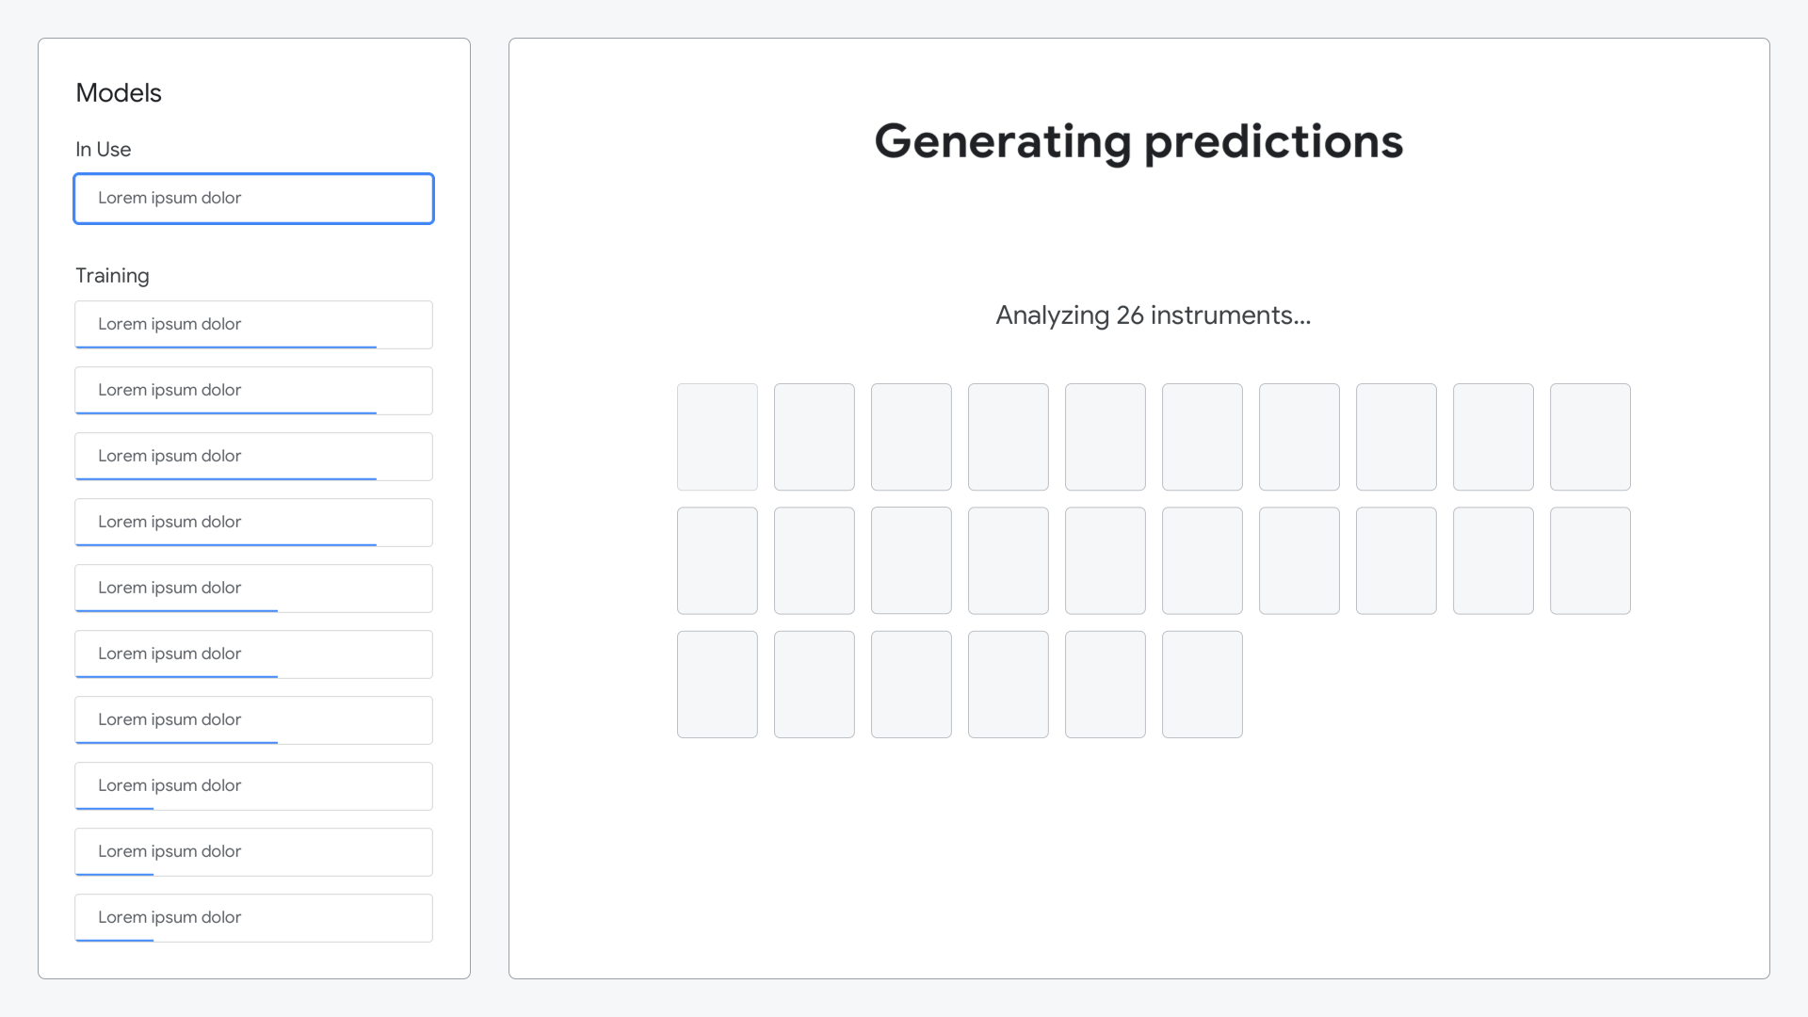Click the sixth Training model item
This screenshot has width=1808, height=1017.
pyautogui.click(x=253, y=654)
